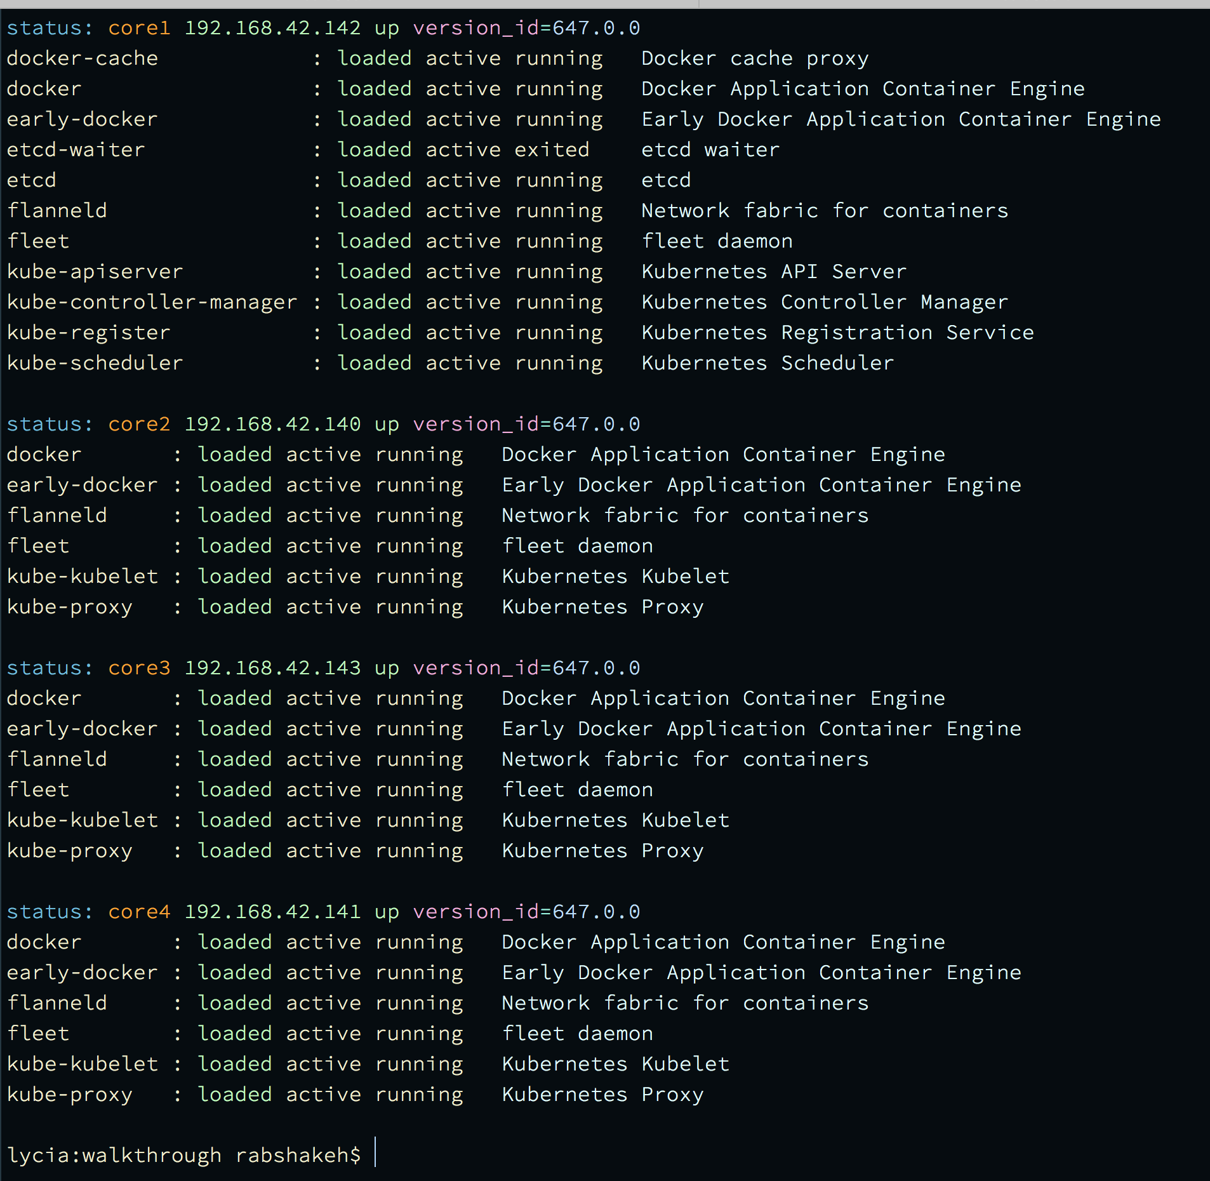This screenshot has height=1181, width=1210.
Task: Click 'Docker cache proxy' description
Action: click(755, 58)
